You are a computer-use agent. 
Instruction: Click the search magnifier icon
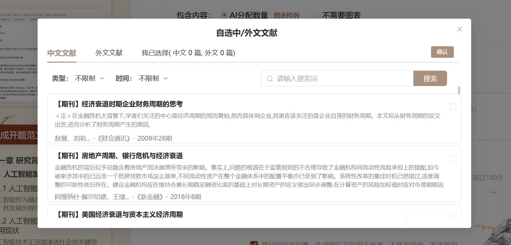(x=269, y=79)
